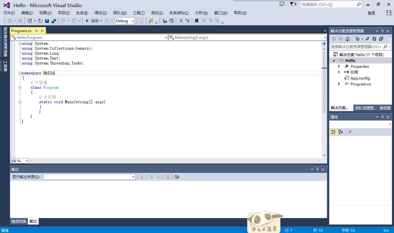Click the New Project toolbar icon

(x=30, y=21)
